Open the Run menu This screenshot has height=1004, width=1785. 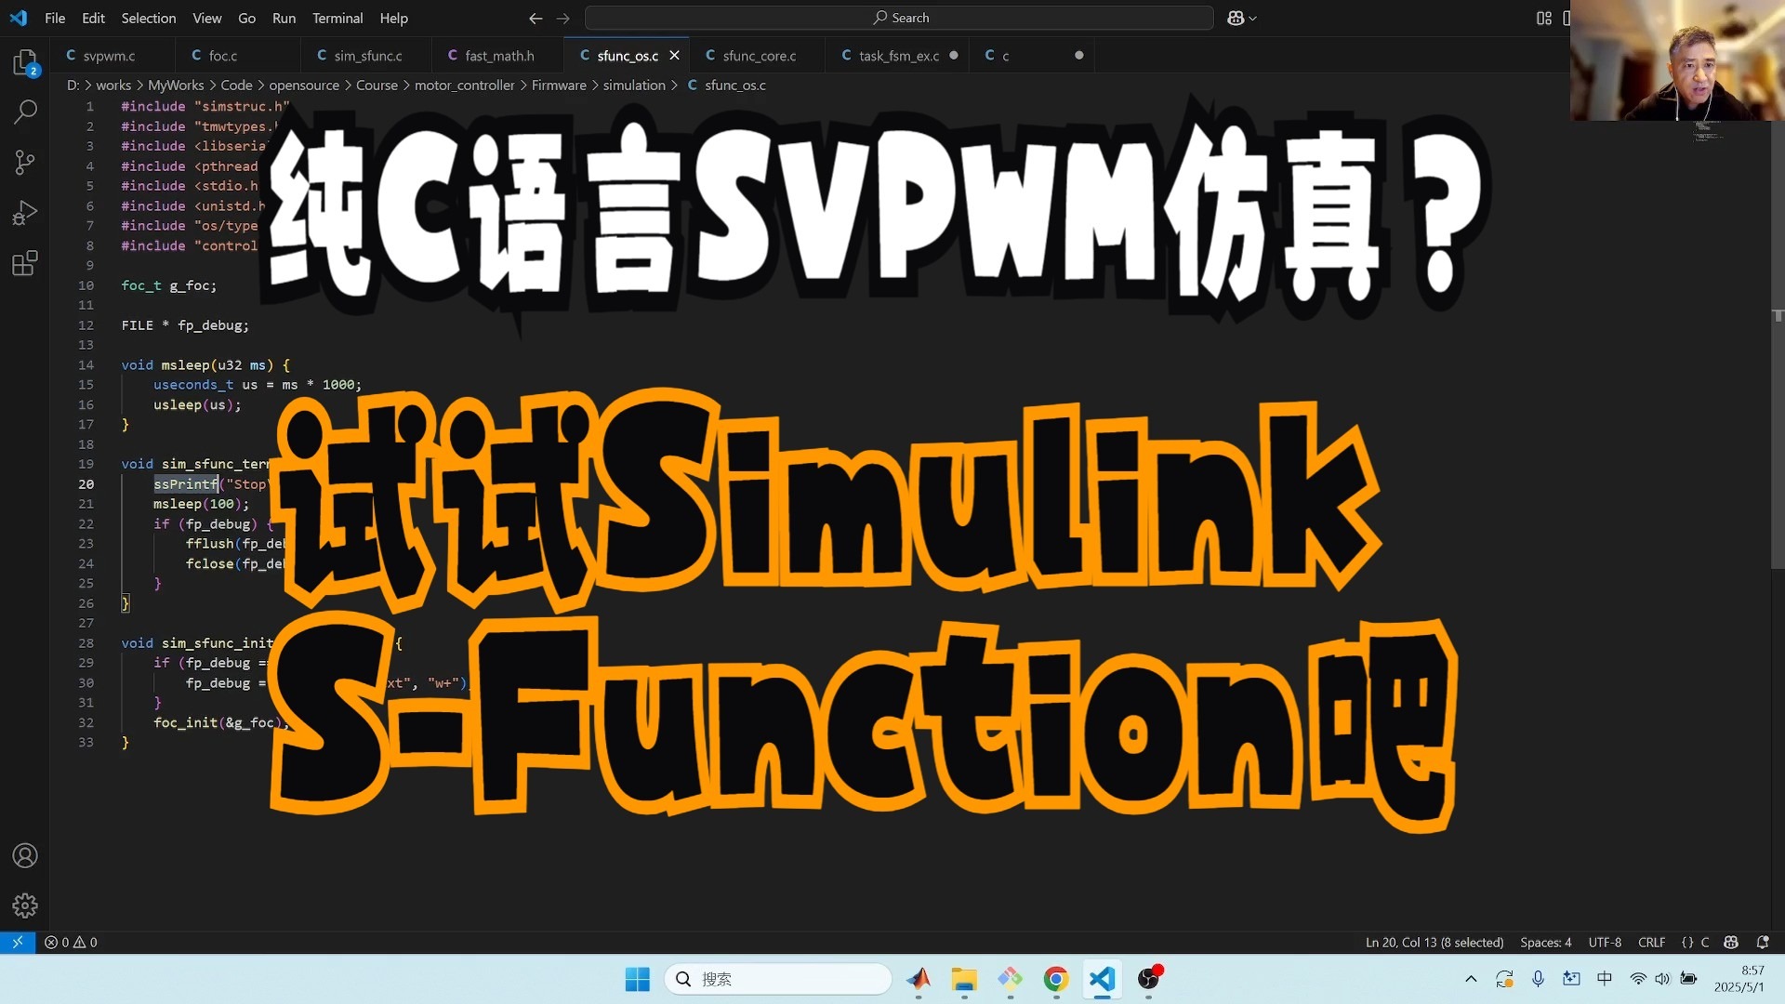pos(284,18)
